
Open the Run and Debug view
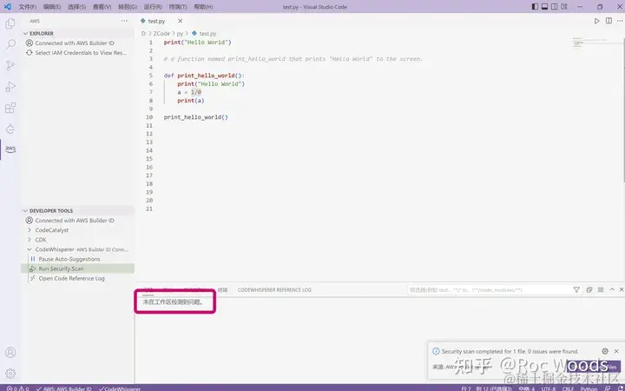(x=10, y=87)
